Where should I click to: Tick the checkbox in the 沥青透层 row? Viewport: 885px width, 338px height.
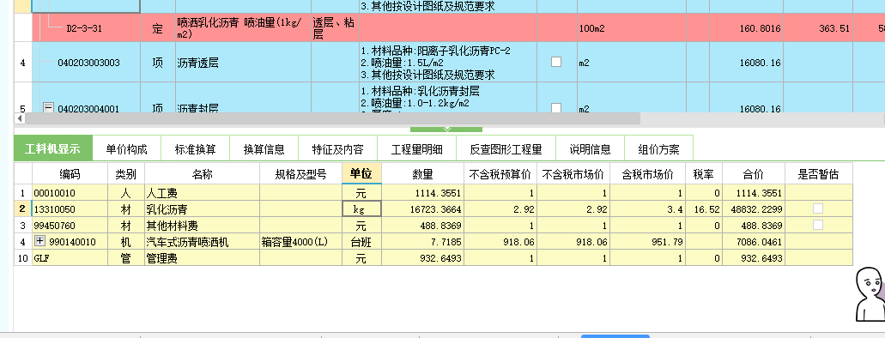tap(556, 62)
